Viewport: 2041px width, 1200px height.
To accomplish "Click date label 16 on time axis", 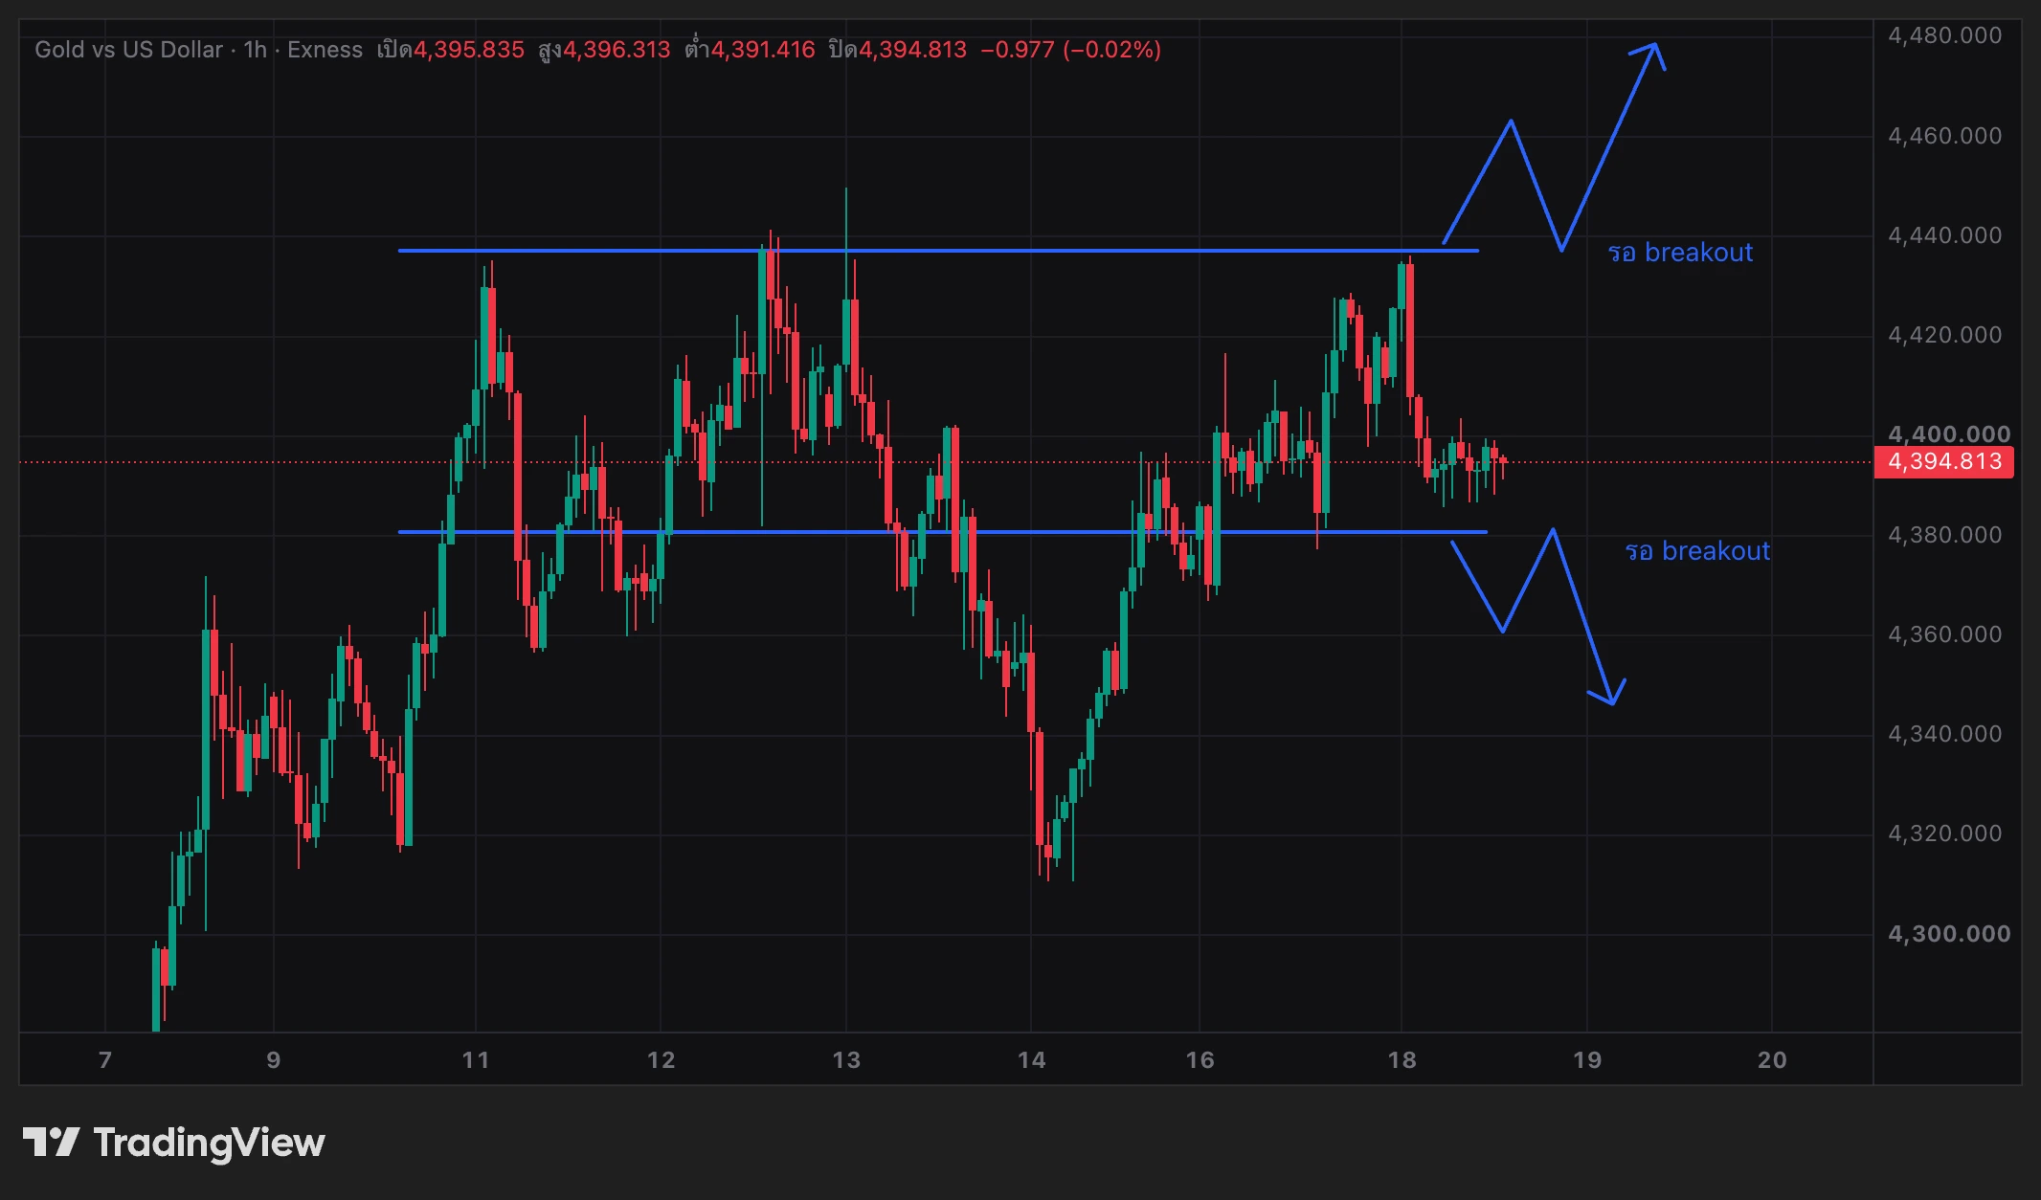I will [1200, 1060].
